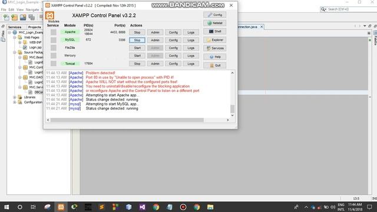The width and height of the screenshot is (377, 212).
Task: Click the log panel vertical scrollbar thumb
Action: (232, 108)
